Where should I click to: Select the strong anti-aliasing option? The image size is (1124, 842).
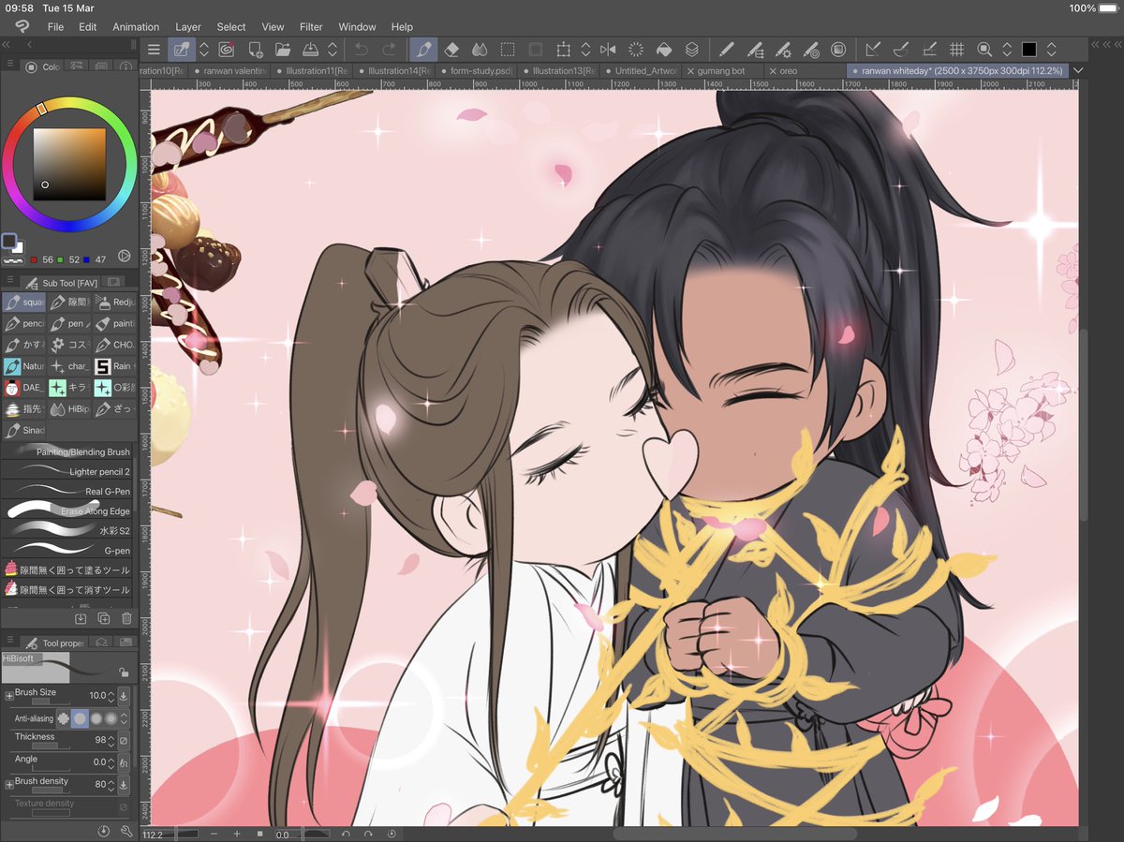pyautogui.click(x=111, y=718)
